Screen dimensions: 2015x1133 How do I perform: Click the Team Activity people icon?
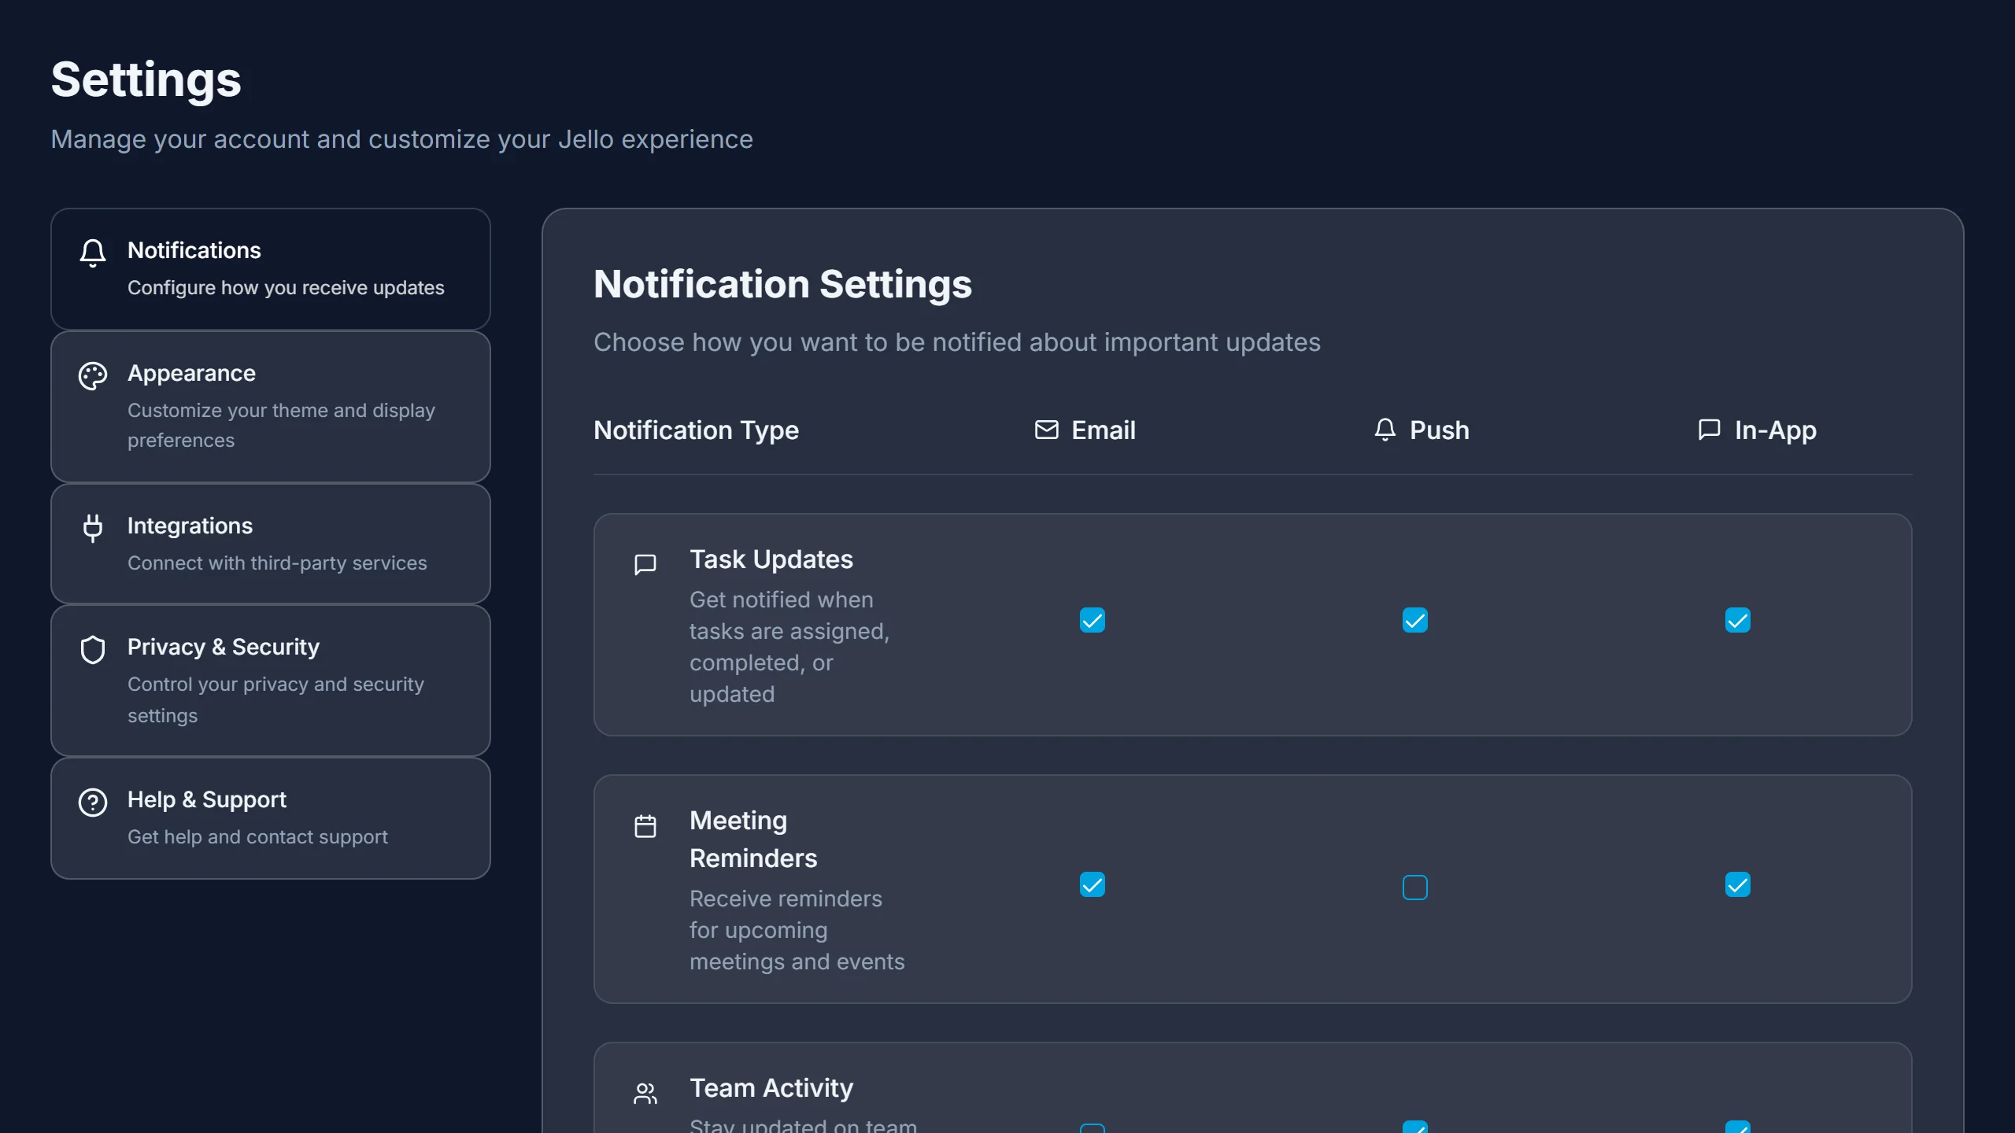(x=645, y=1093)
